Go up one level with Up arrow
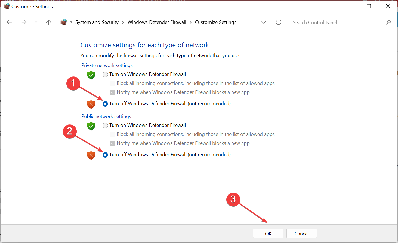 tap(49, 22)
